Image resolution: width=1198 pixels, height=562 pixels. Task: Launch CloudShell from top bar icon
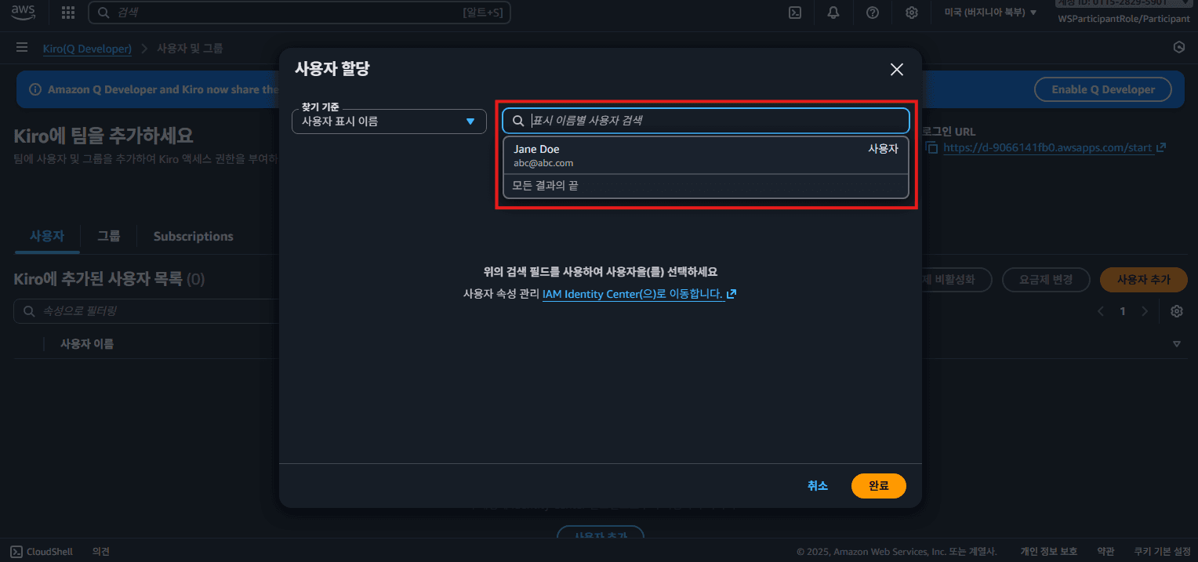coord(794,13)
